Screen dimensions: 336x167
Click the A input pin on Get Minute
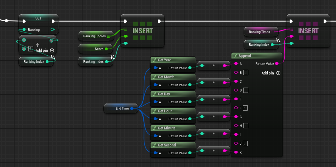pos(155,136)
